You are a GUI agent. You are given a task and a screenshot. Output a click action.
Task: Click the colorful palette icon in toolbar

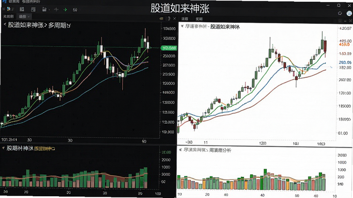click(x=9, y=9)
